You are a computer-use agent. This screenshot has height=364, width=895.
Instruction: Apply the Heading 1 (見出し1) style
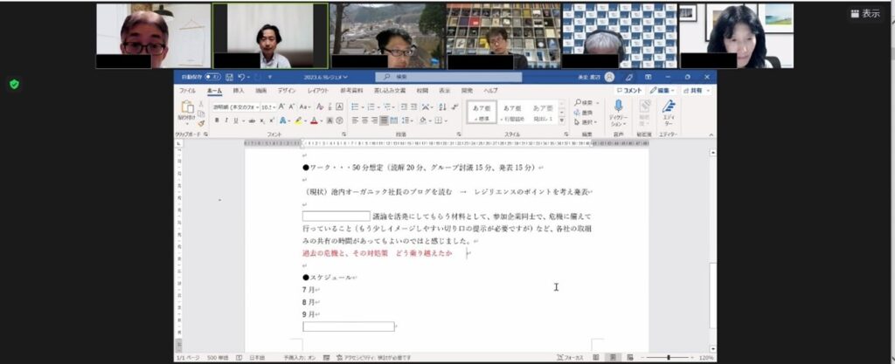pyautogui.click(x=543, y=113)
